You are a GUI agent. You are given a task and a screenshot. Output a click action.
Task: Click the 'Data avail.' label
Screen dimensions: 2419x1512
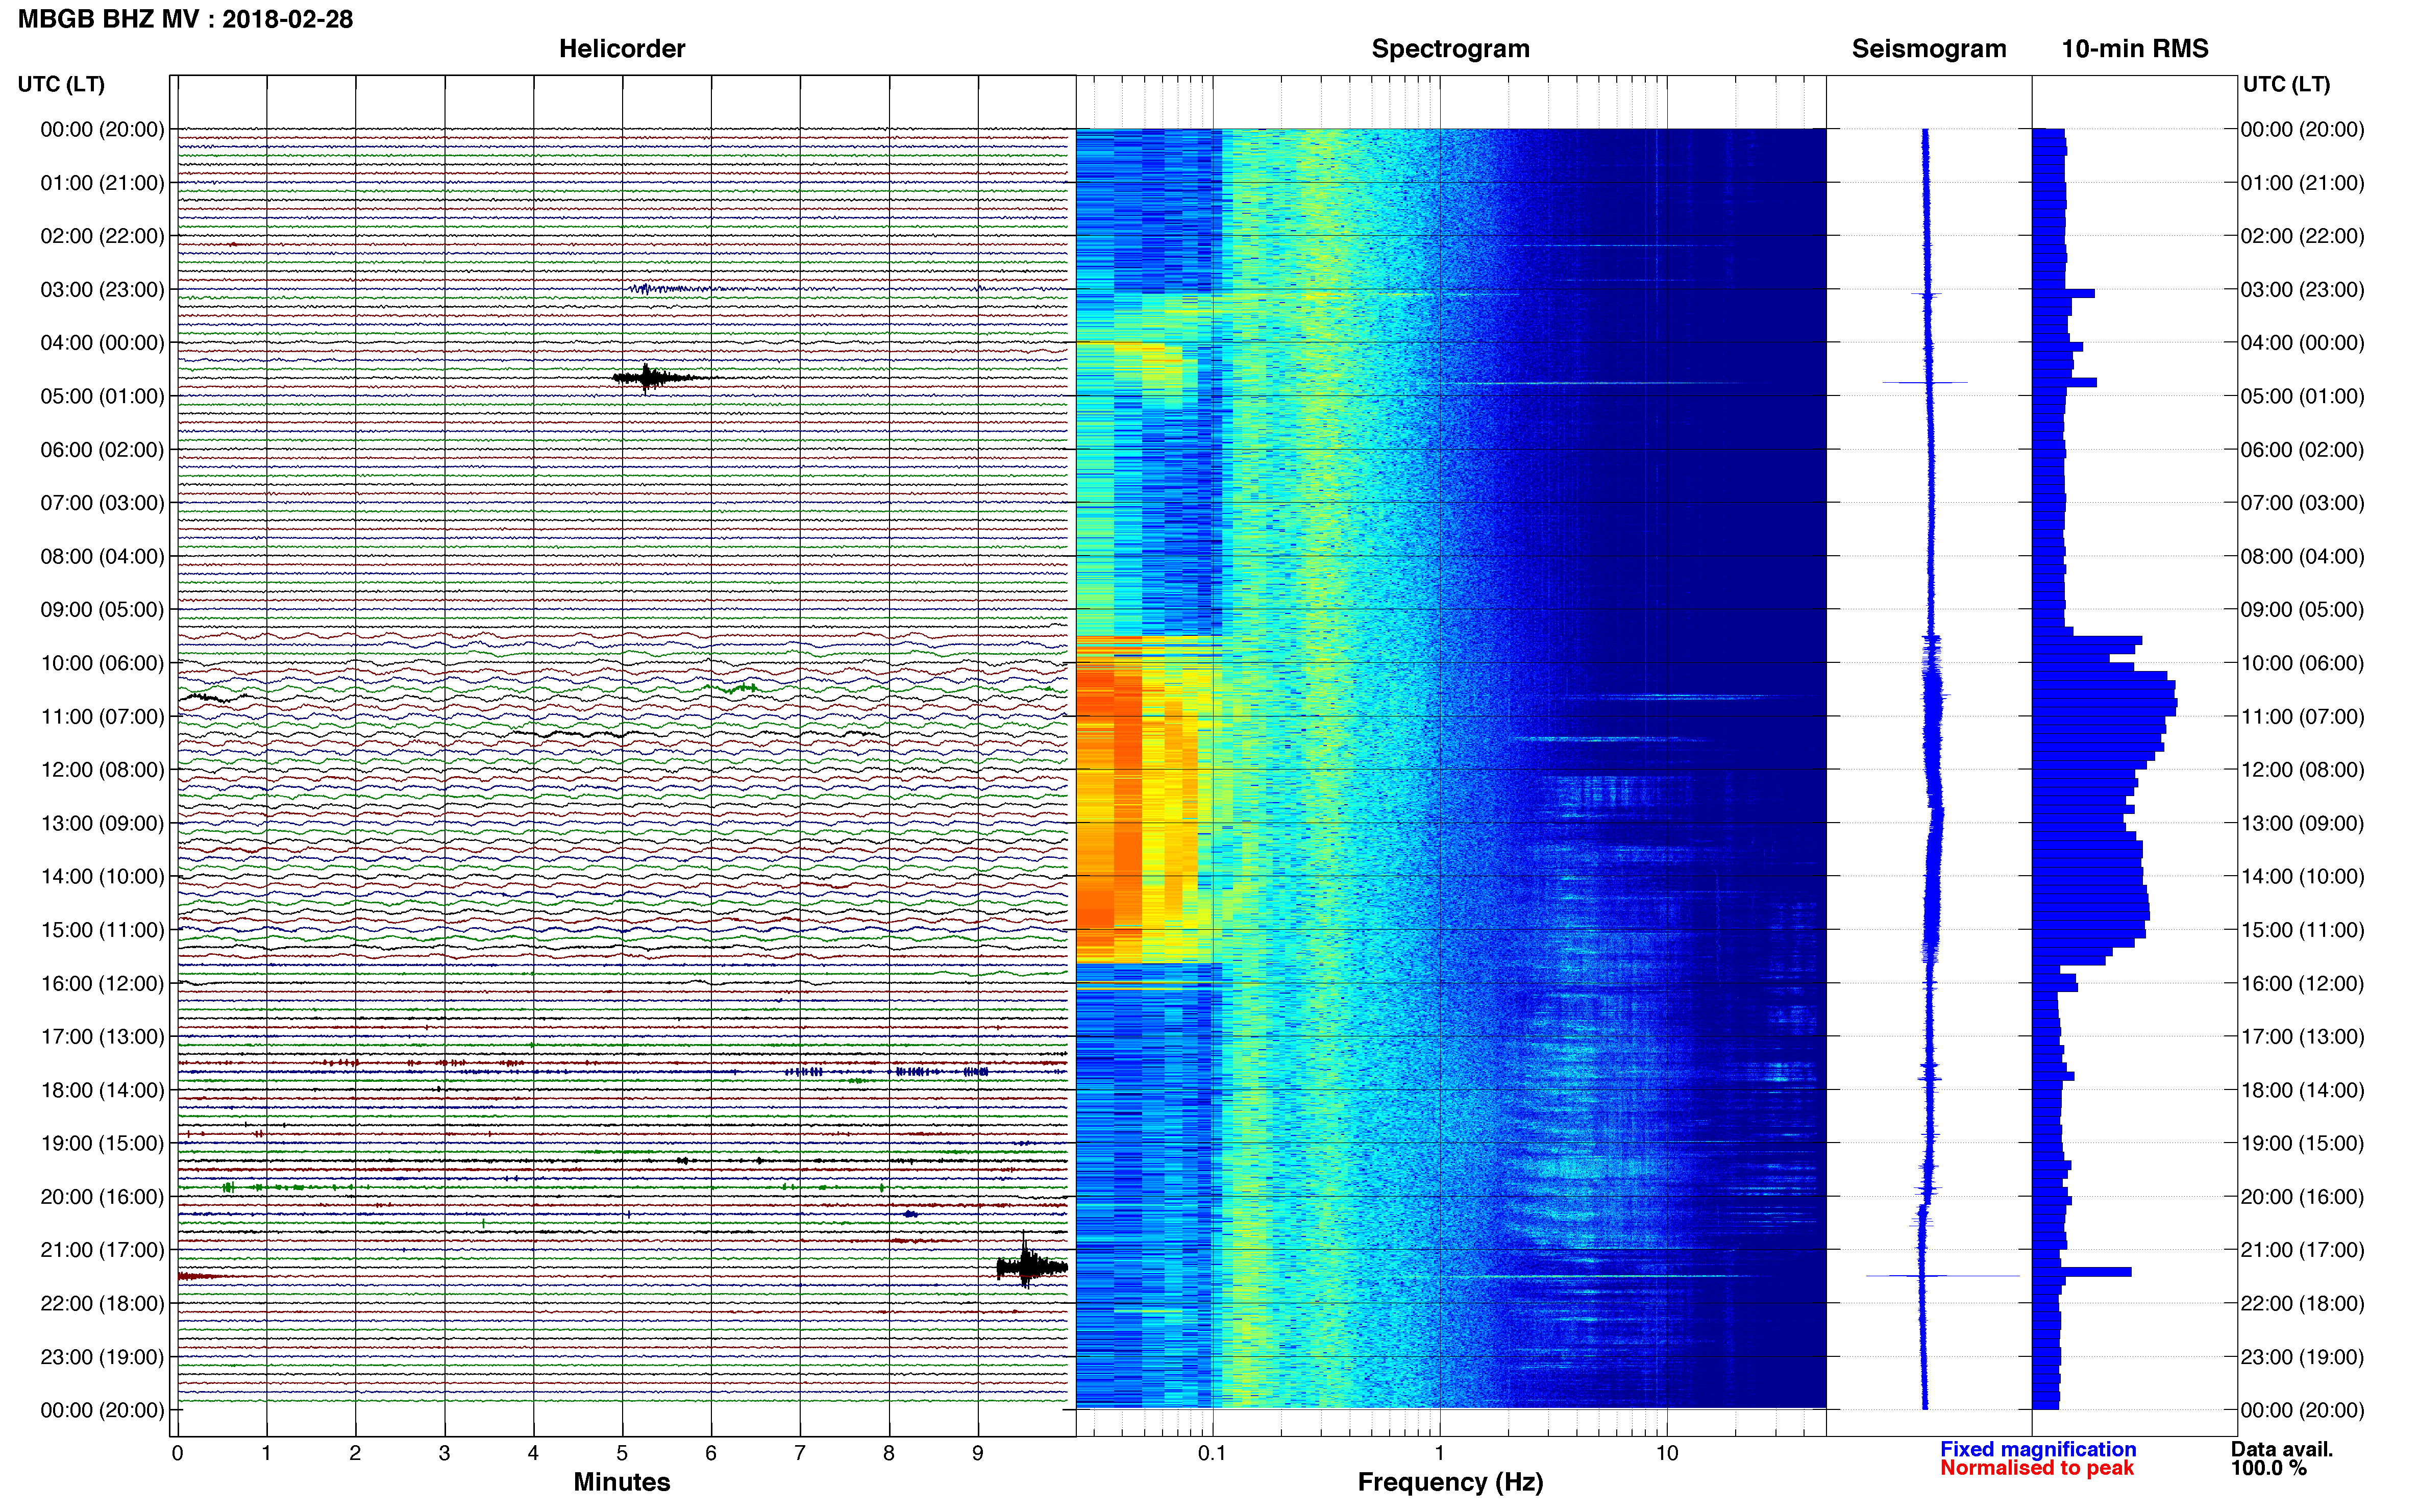click(2282, 1449)
